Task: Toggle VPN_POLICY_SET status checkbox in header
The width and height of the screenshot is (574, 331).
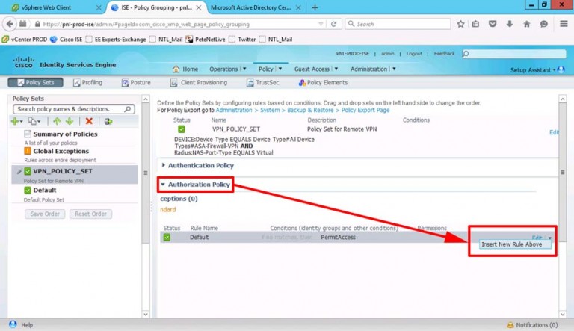Action: (181, 129)
